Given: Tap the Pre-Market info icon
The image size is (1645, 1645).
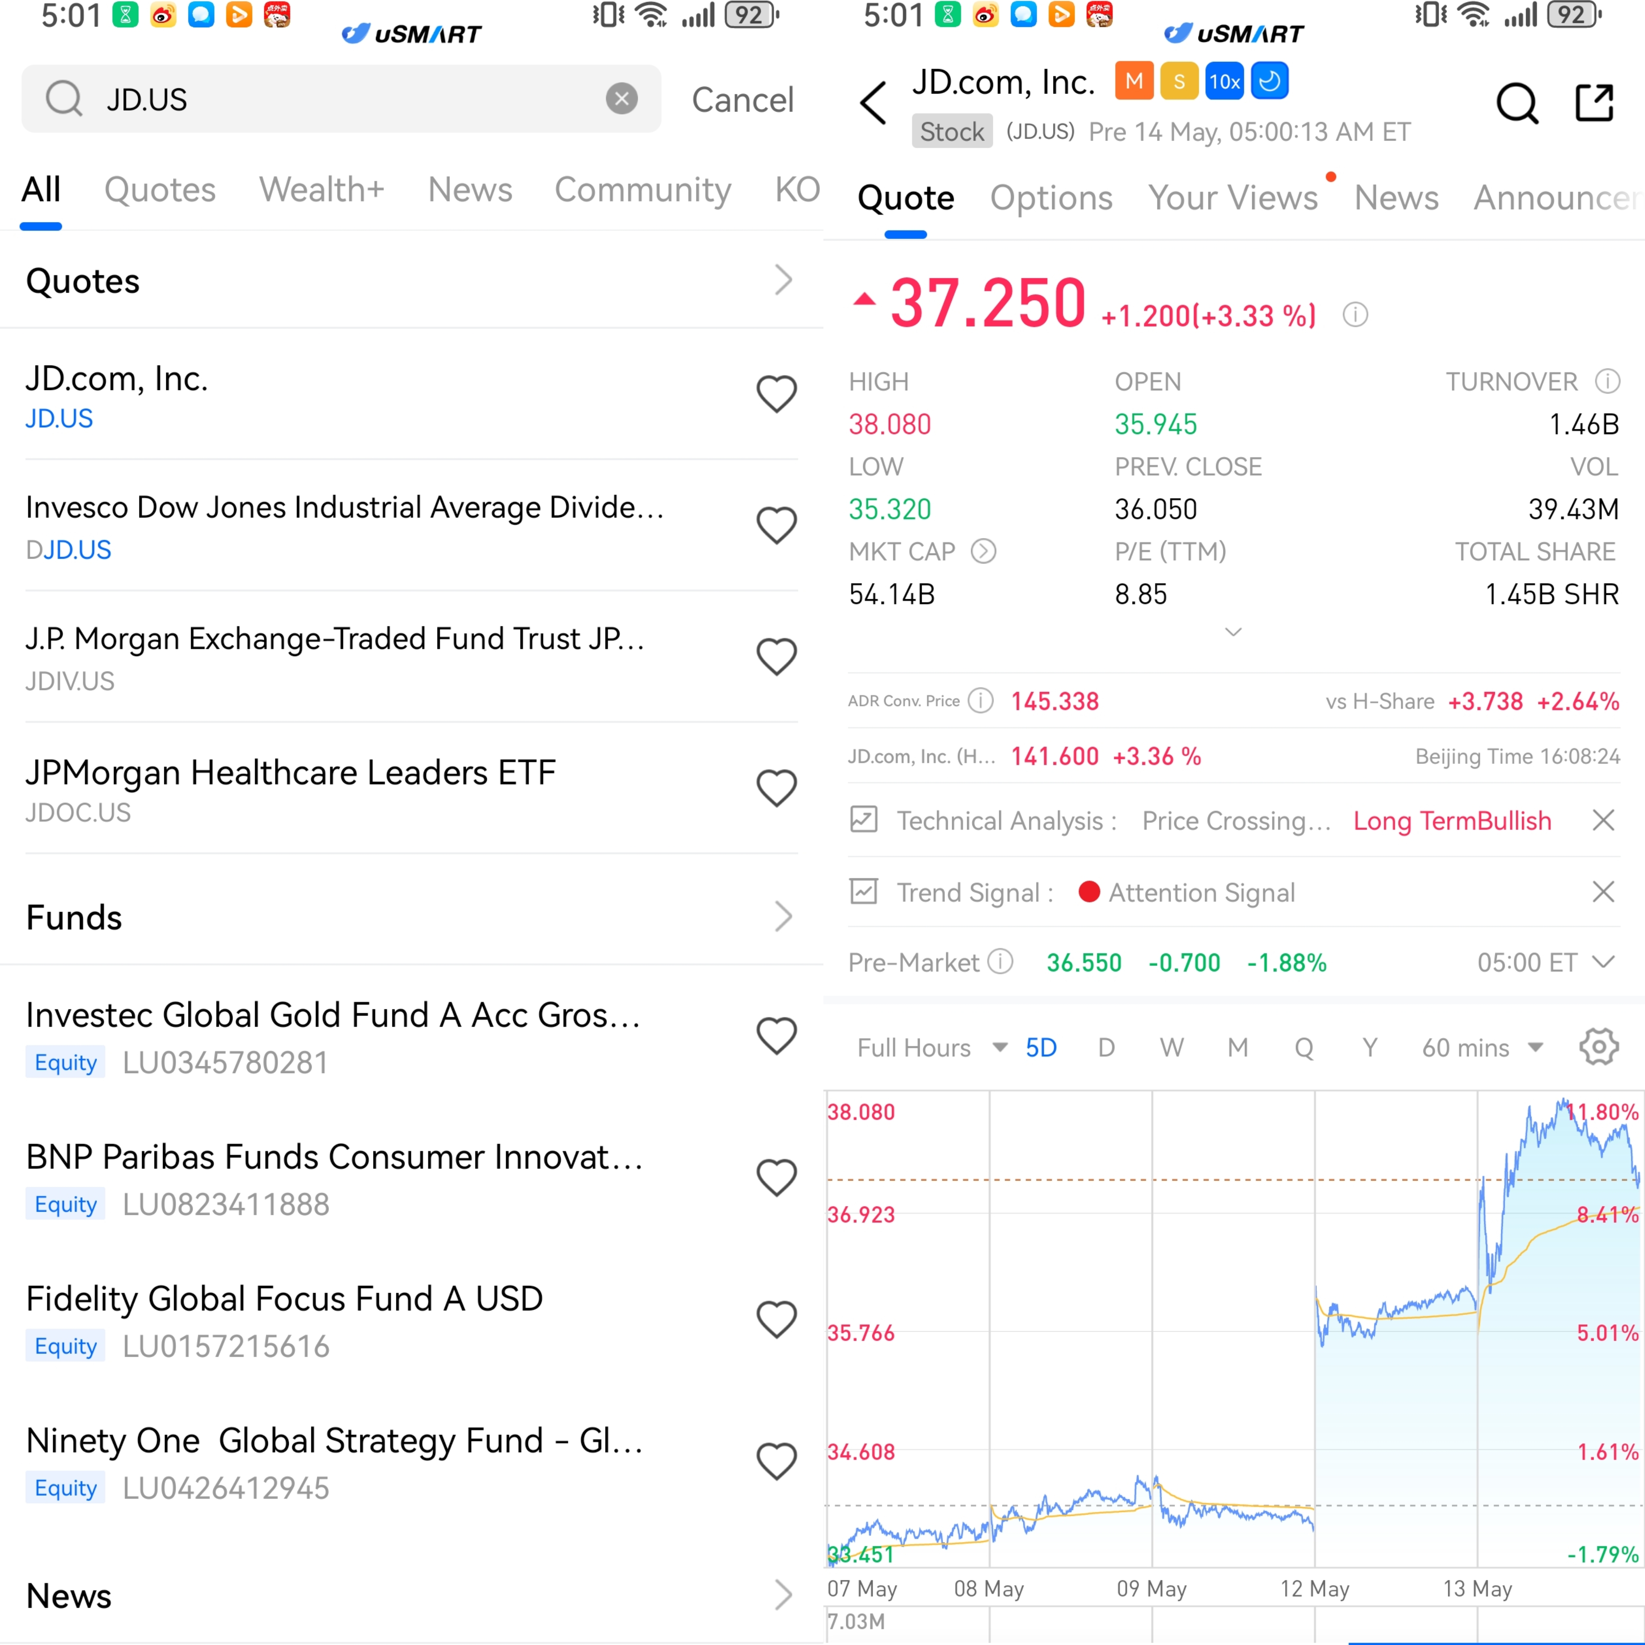Looking at the screenshot, I should 1000,962.
